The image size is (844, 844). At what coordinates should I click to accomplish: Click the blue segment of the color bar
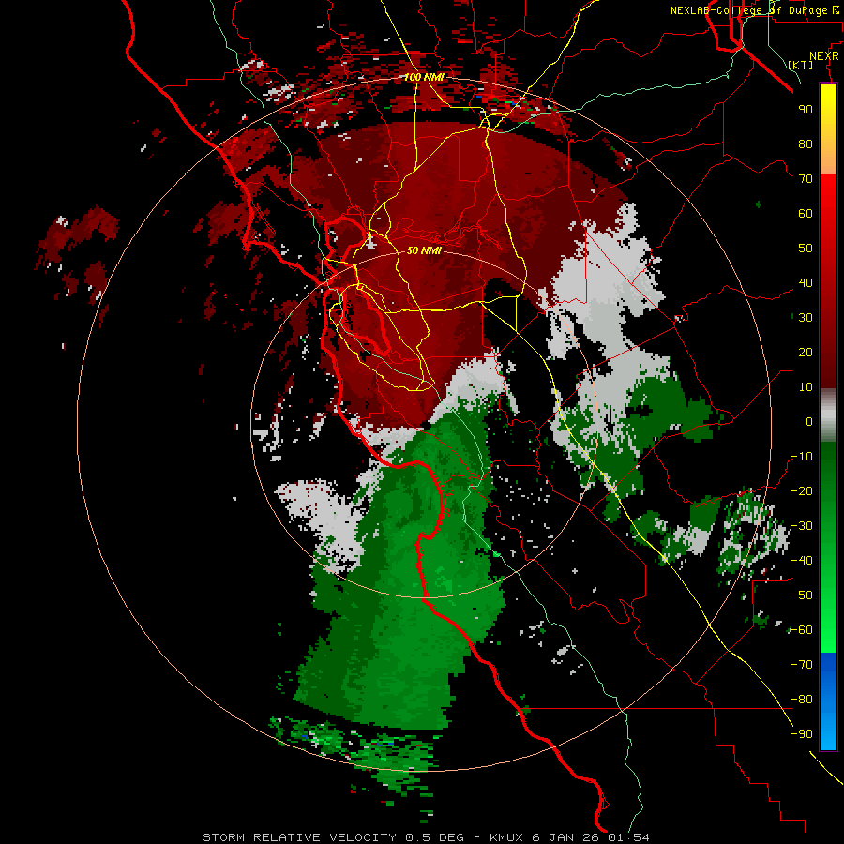point(828,701)
